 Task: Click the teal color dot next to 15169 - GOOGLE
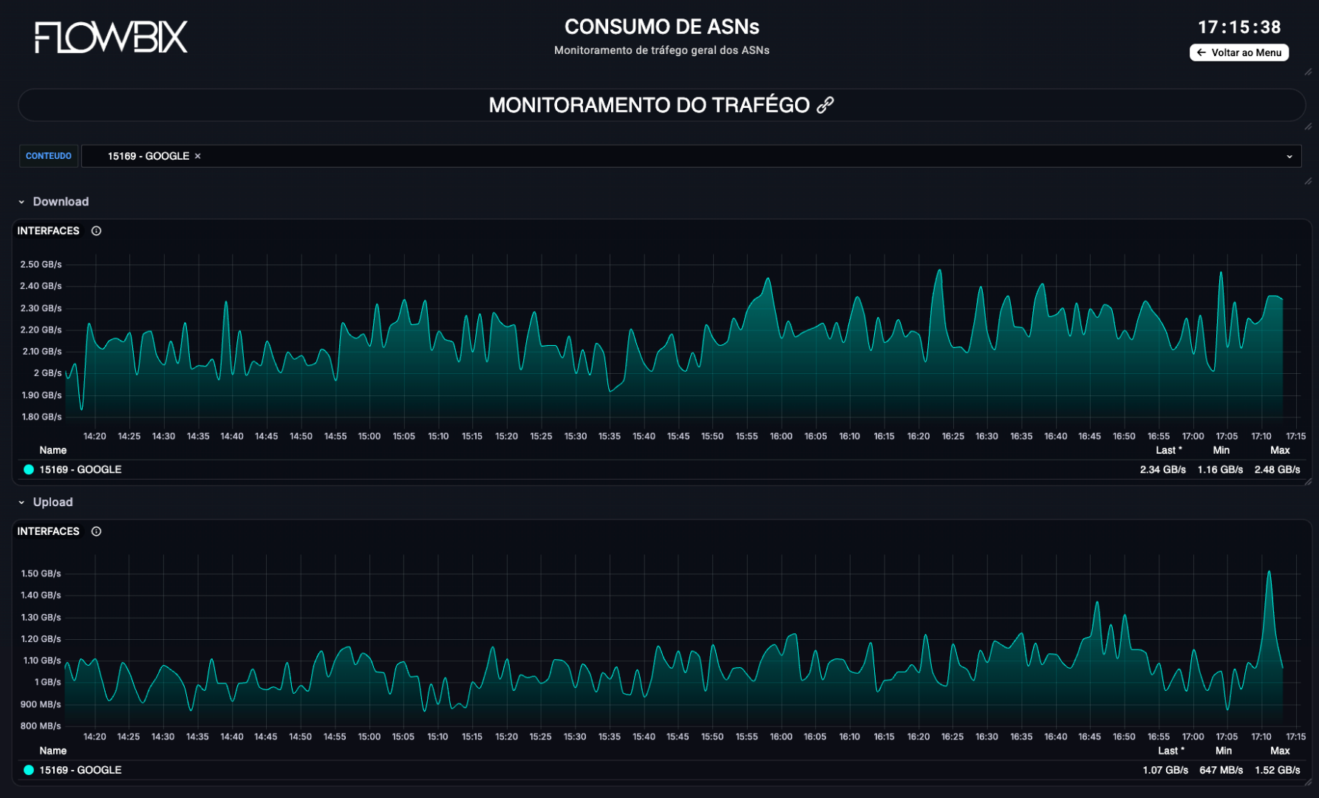(x=28, y=469)
